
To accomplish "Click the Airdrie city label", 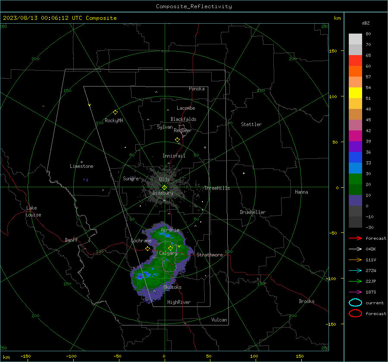I will [170, 230].
